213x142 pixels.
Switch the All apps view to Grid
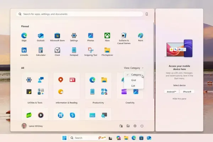(134, 80)
